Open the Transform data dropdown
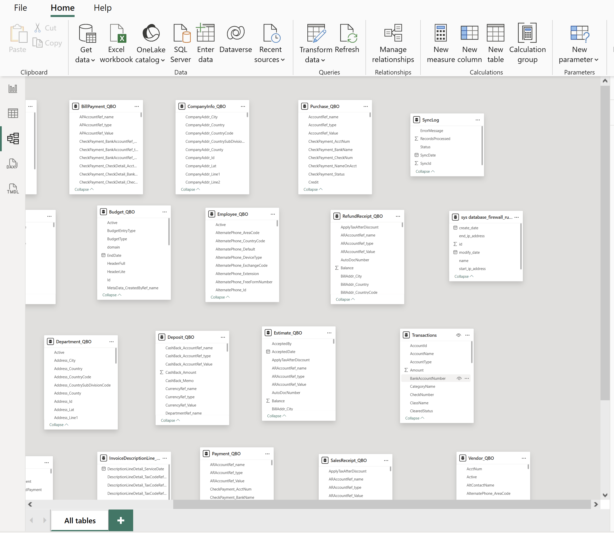The image size is (614, 533). click(x=316, y=43)
